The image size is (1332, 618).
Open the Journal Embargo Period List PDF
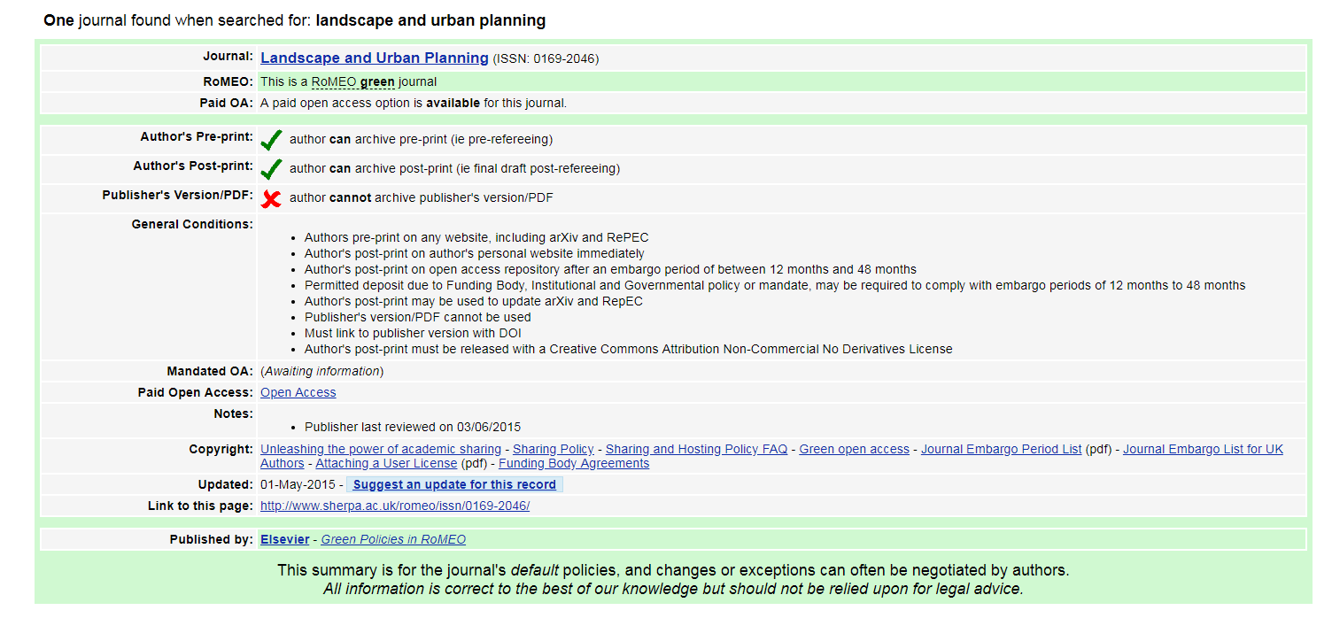[x=1001, y=450]
